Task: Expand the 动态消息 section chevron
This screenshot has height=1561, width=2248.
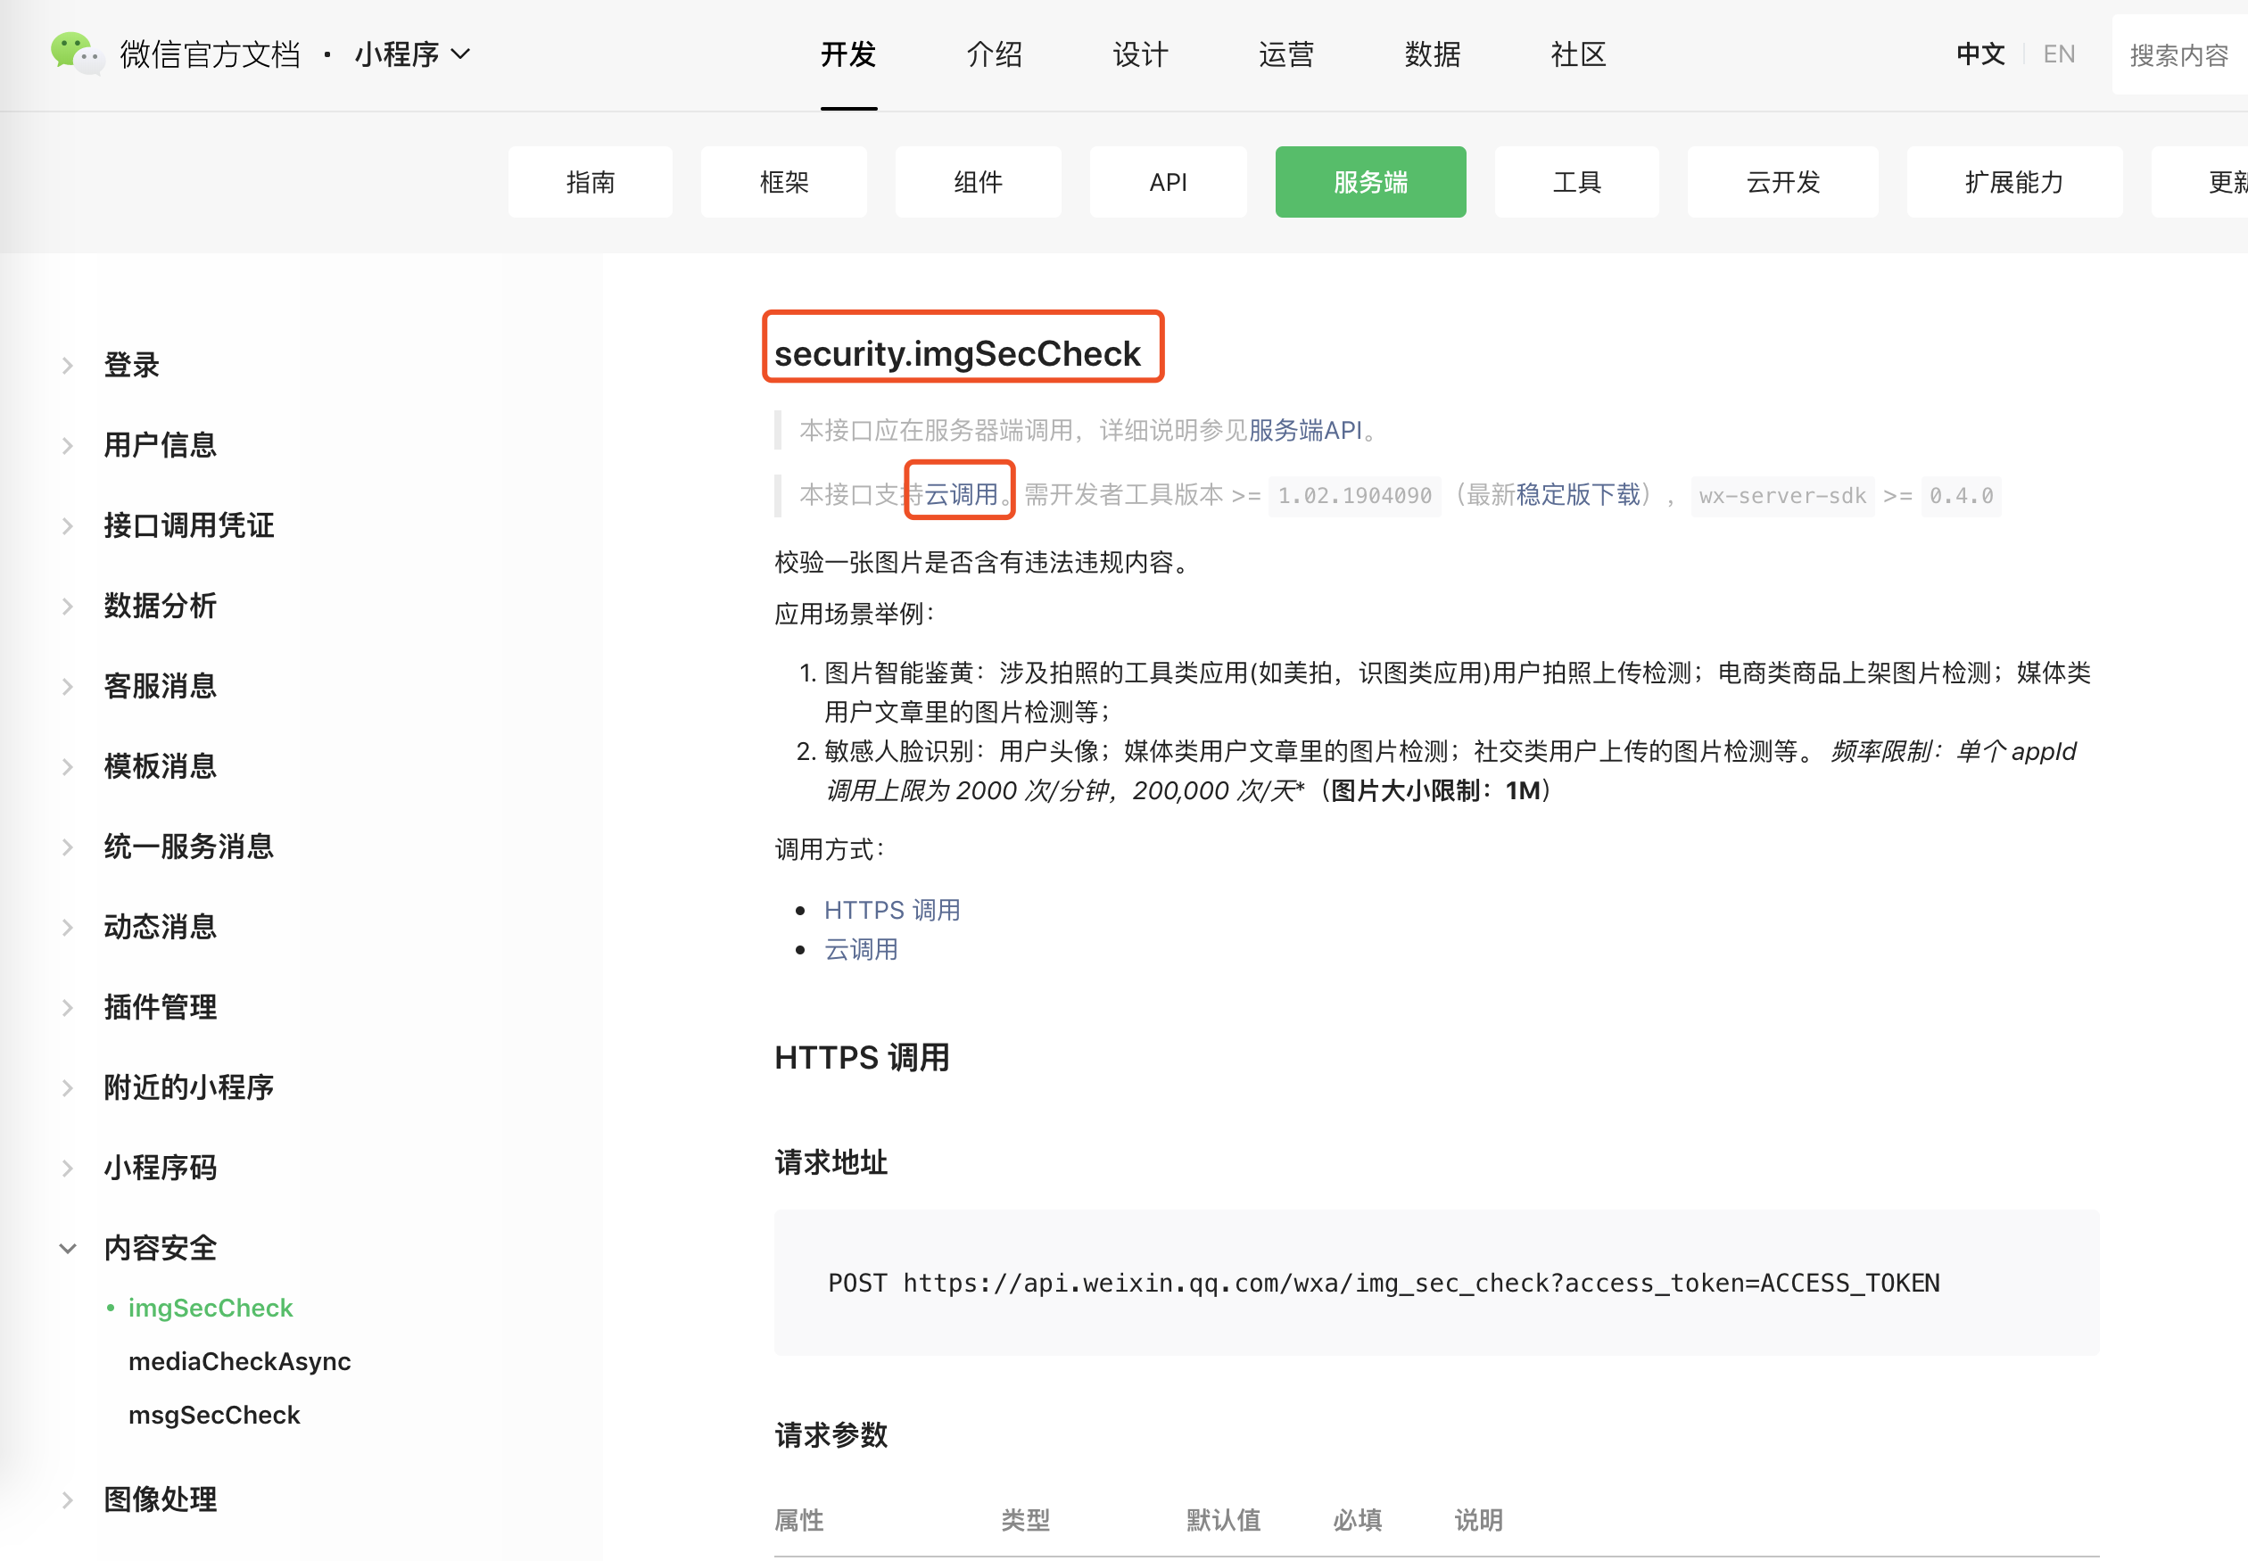Action: [x=68, y=927]
